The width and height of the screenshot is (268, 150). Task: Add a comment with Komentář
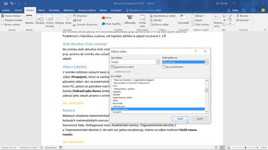click(184, 19)
